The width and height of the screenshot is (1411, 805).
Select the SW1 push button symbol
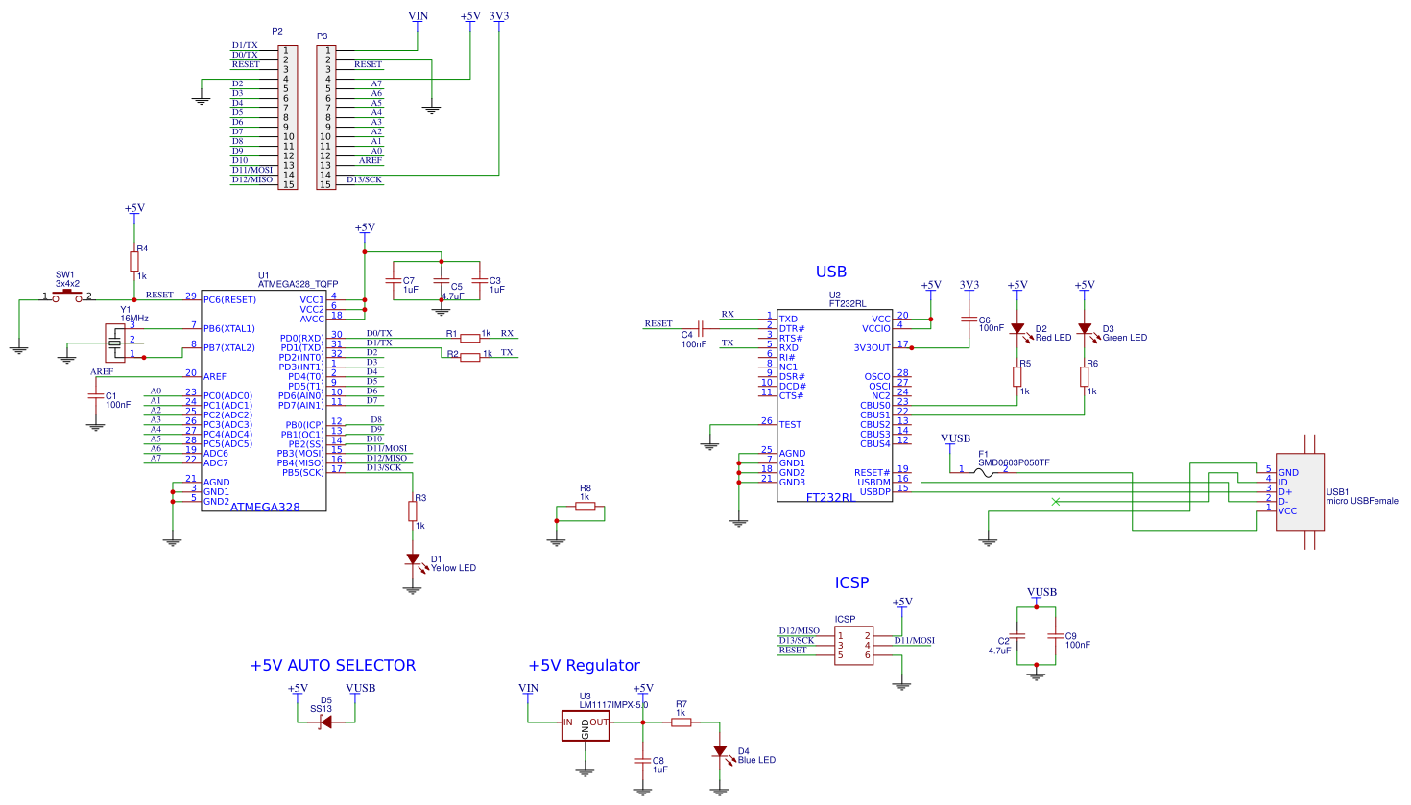tap(67, 296)
